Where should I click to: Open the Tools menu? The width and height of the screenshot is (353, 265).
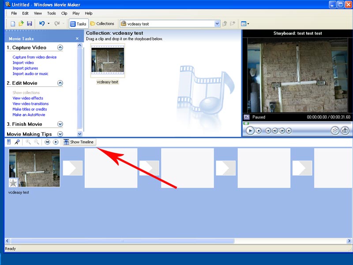51,13
